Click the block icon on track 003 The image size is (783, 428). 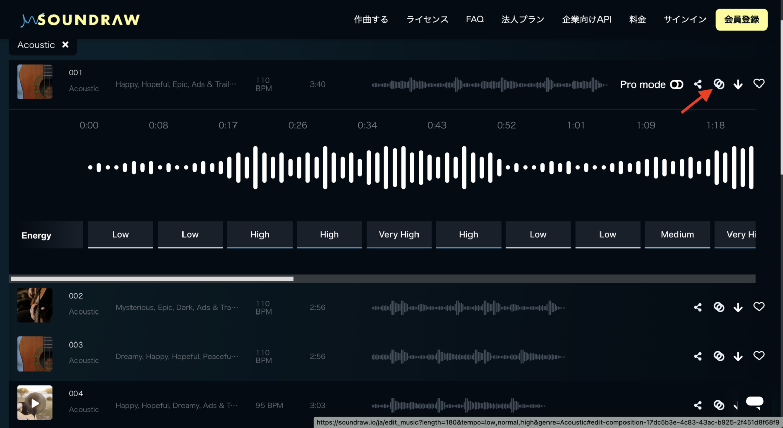[x=719, y=356]
